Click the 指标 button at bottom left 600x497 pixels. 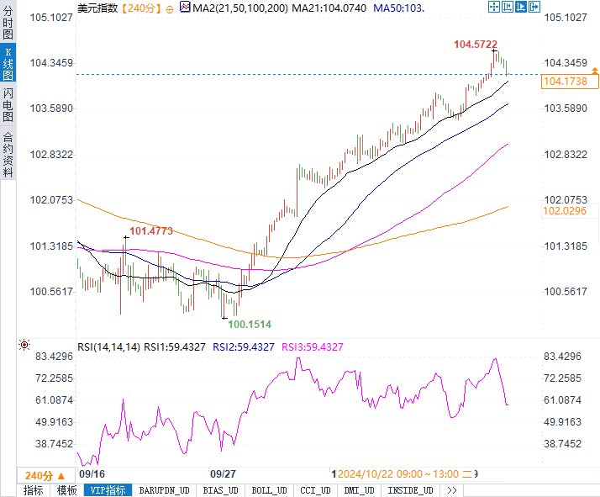34,490
